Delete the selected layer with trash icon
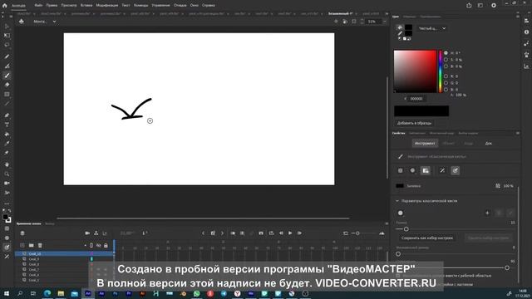Viewport: 532px width, 299px height. (40, 245)
